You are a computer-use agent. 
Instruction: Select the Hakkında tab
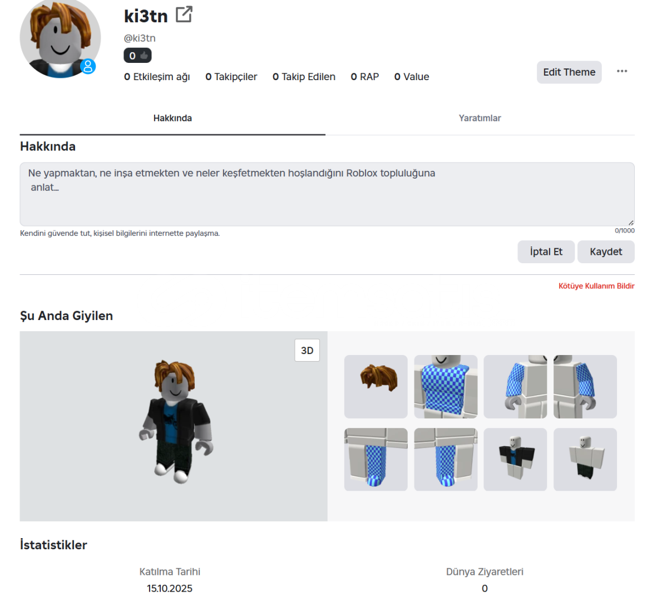(x=172, y=118)
